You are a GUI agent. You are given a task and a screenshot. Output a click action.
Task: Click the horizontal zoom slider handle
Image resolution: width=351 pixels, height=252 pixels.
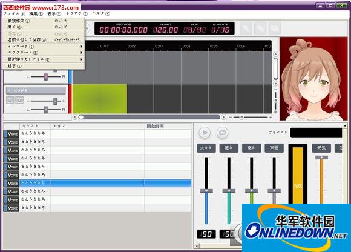(241, 117)
